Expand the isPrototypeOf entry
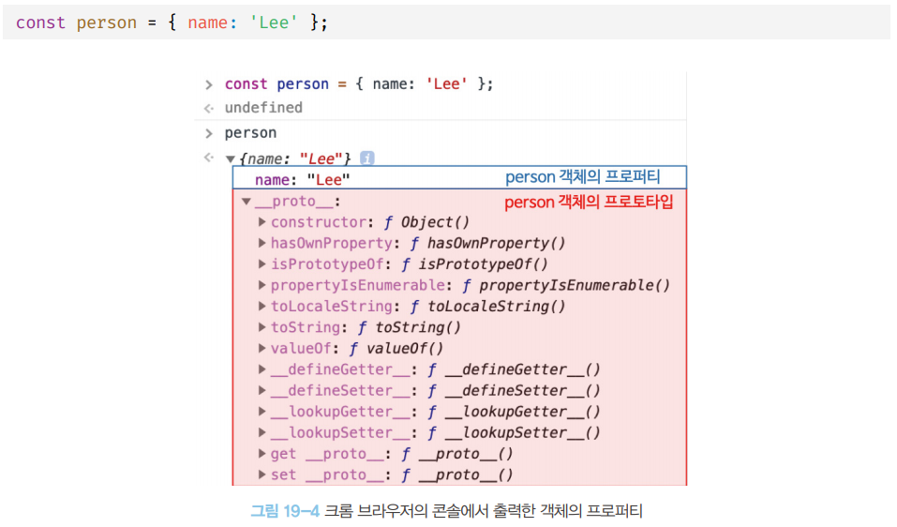This screenshot has height=527, width=897. pyautogui.click(x=262, y=264)
